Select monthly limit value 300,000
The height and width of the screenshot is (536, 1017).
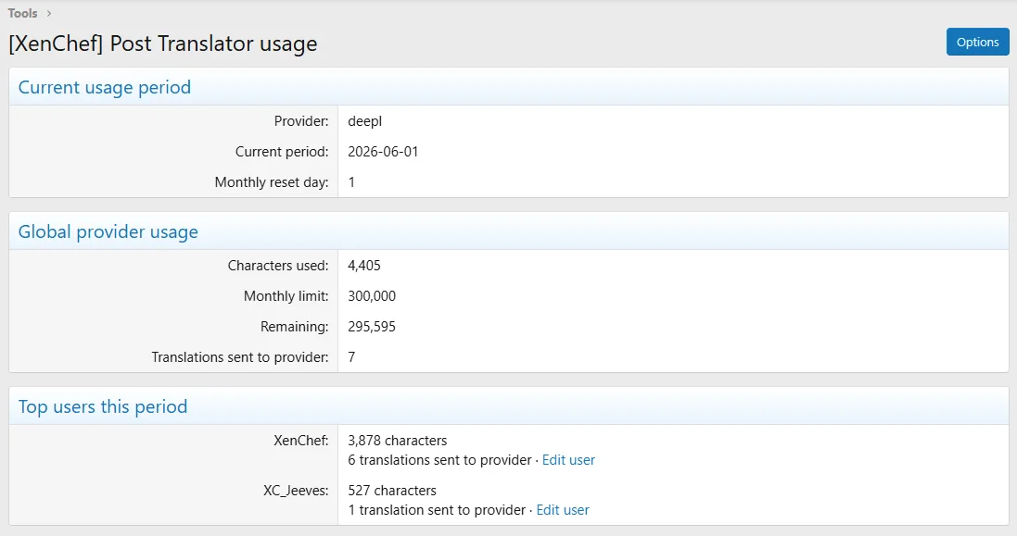tap(372, 296)
